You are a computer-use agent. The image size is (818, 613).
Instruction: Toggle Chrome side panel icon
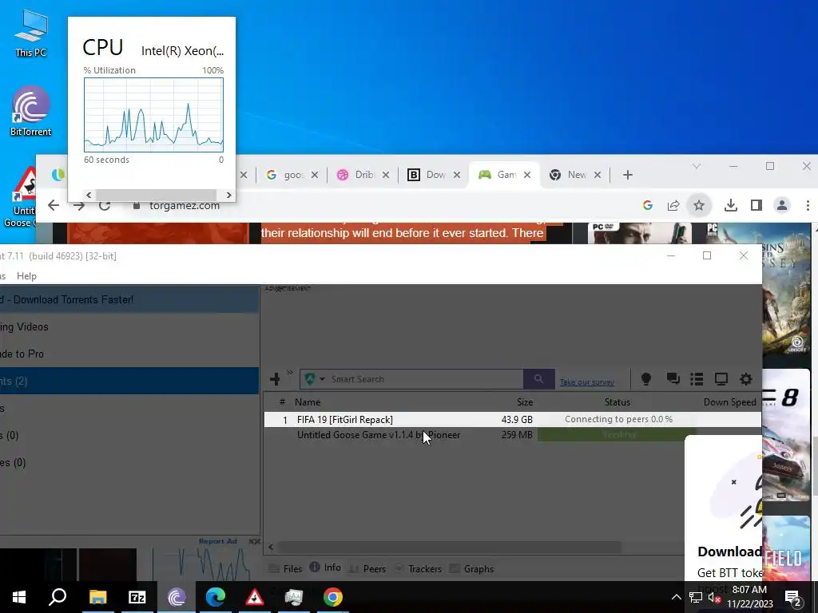pyautogui.click(x=756, y=205)
